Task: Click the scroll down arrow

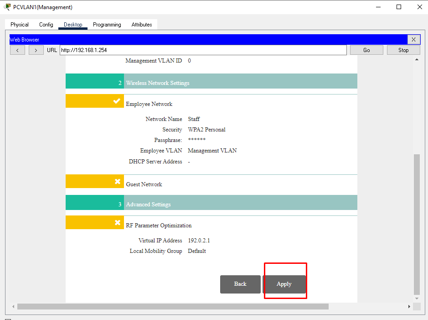Action: coord(417,299)
